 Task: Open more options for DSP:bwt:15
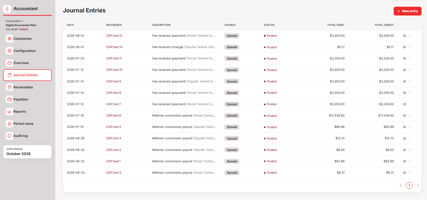click(410, 36)
